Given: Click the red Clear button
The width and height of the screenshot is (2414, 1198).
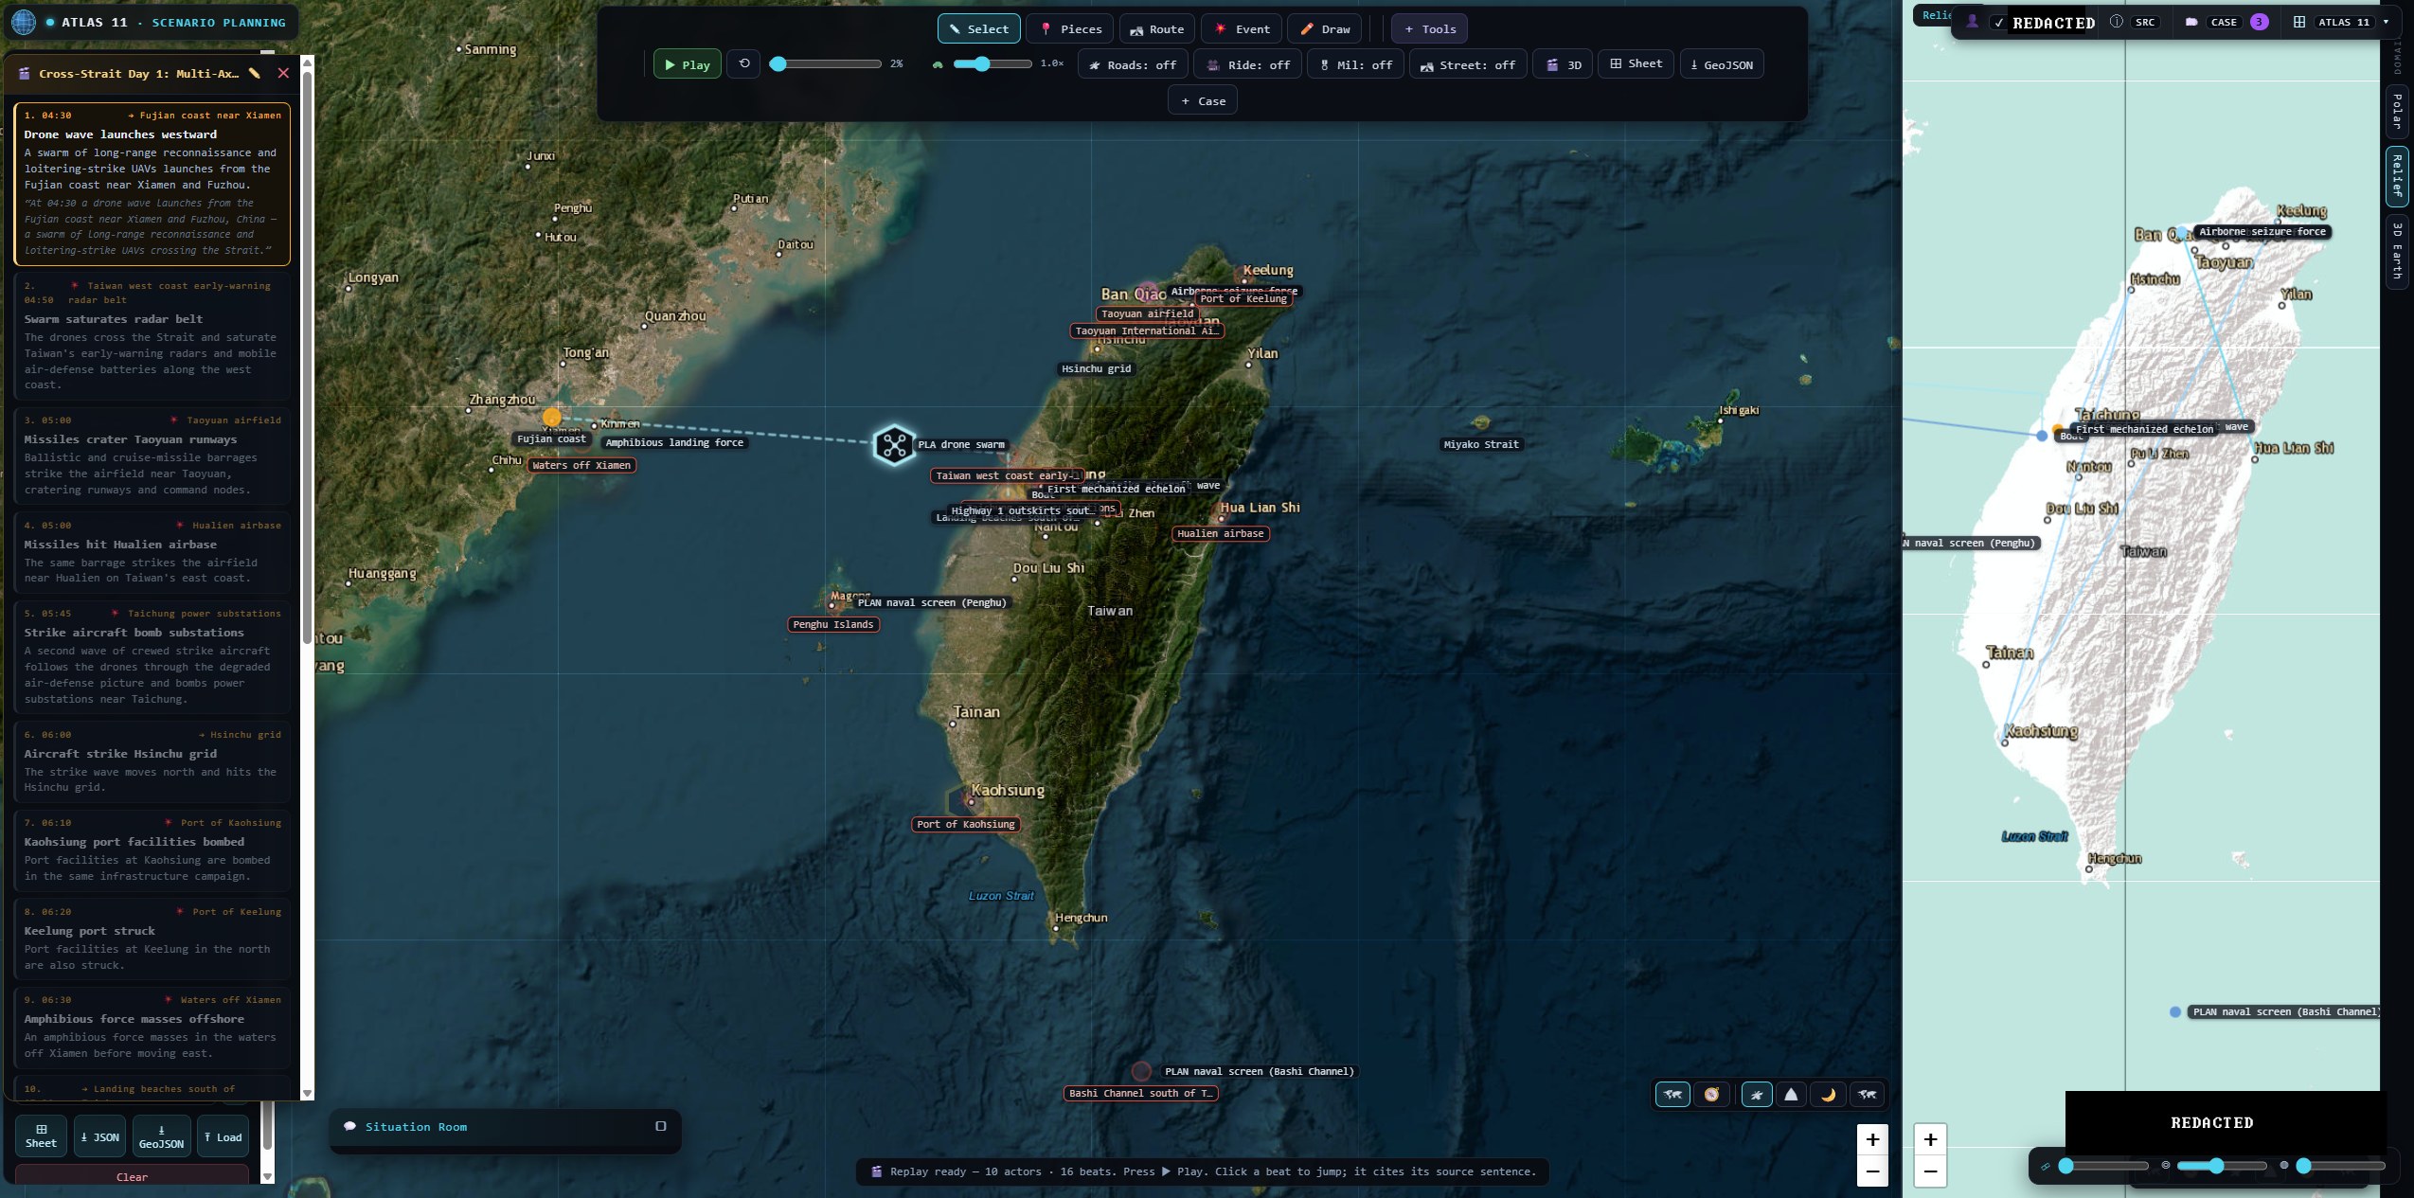Looking at the screenshot, I should coord(132,1176).
